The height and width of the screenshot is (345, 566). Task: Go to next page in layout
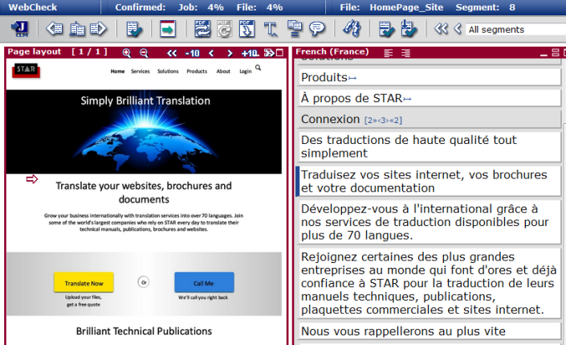pyautogui.click(x=230, y=54)
